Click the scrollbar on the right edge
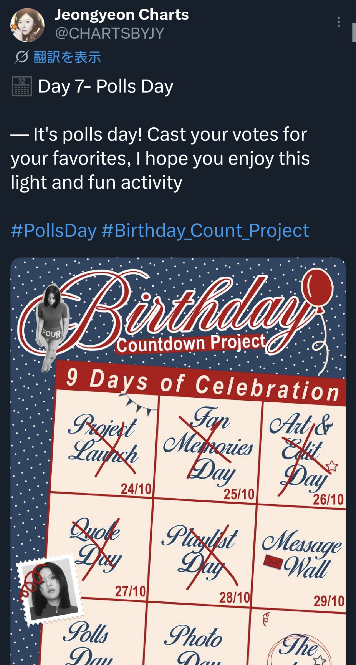The height and width of the screenshot is (665, 356). tap(354, 32)
